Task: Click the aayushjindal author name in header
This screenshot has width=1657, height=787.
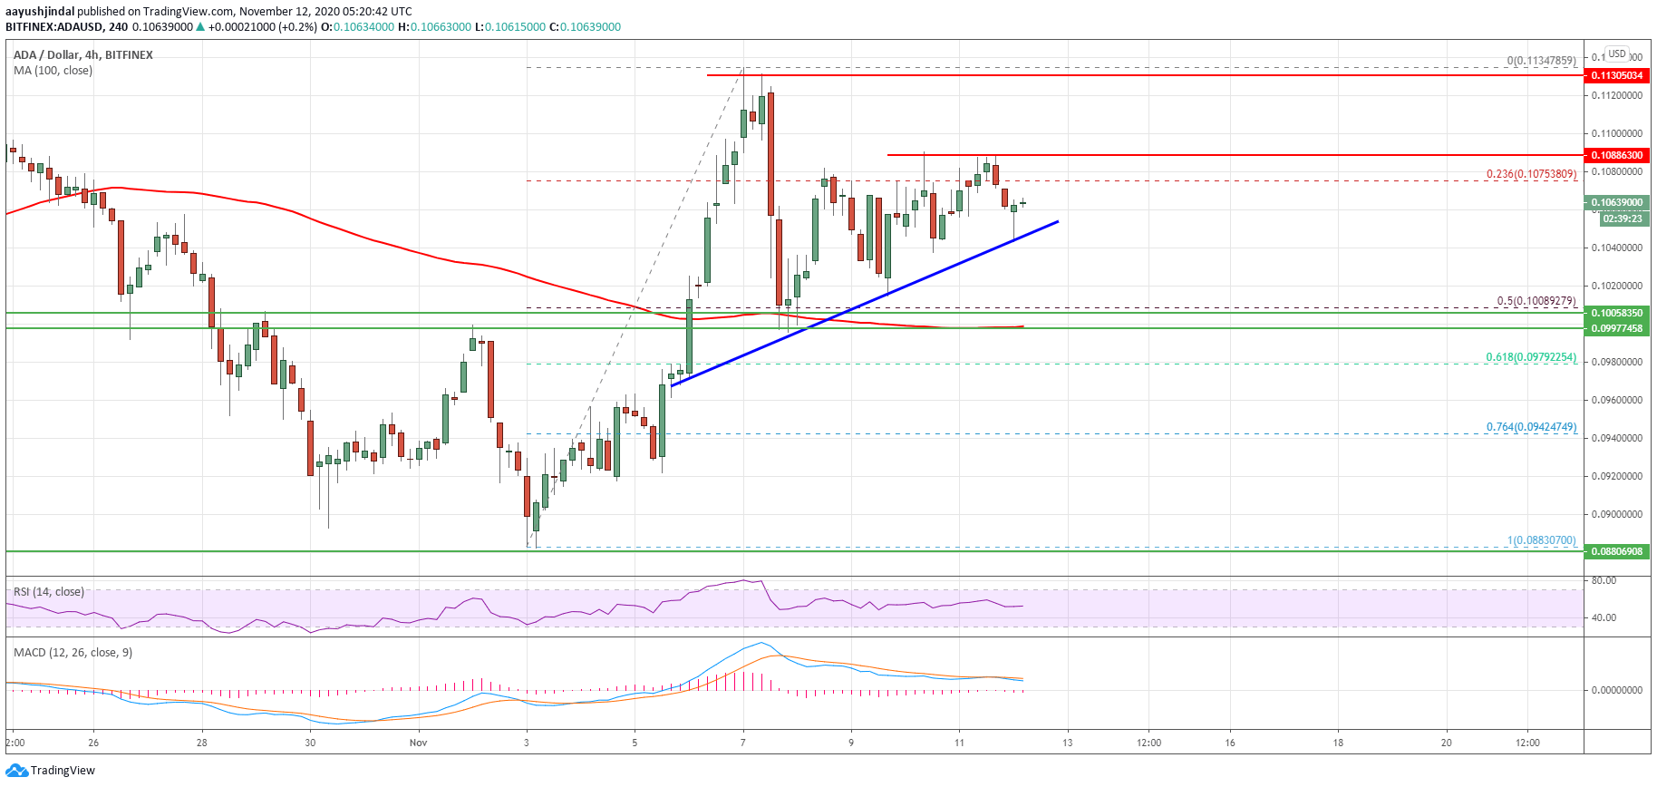Action: coord(40,12)
